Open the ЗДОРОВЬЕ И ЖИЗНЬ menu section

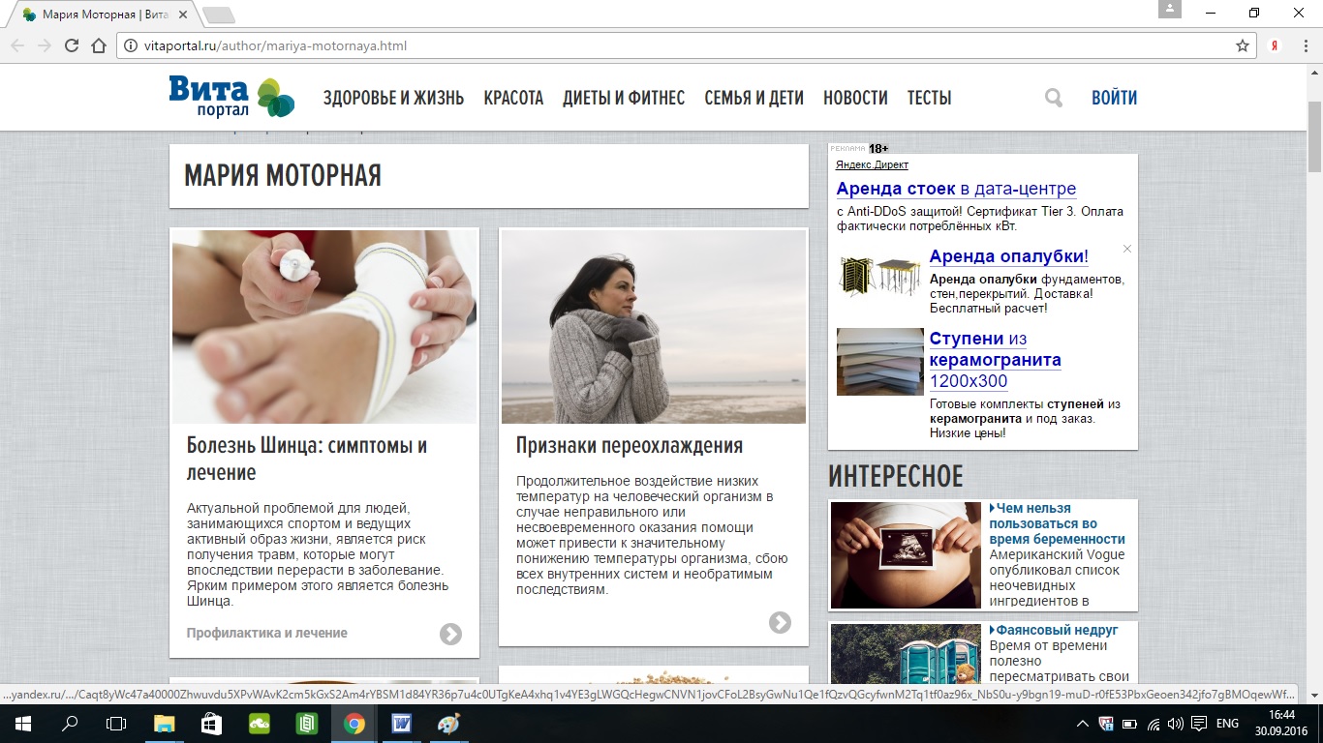393,98
